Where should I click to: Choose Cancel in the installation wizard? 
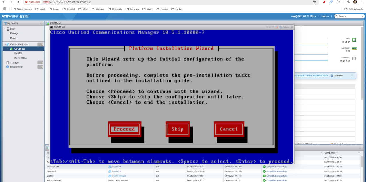click(x=229, y=129)
